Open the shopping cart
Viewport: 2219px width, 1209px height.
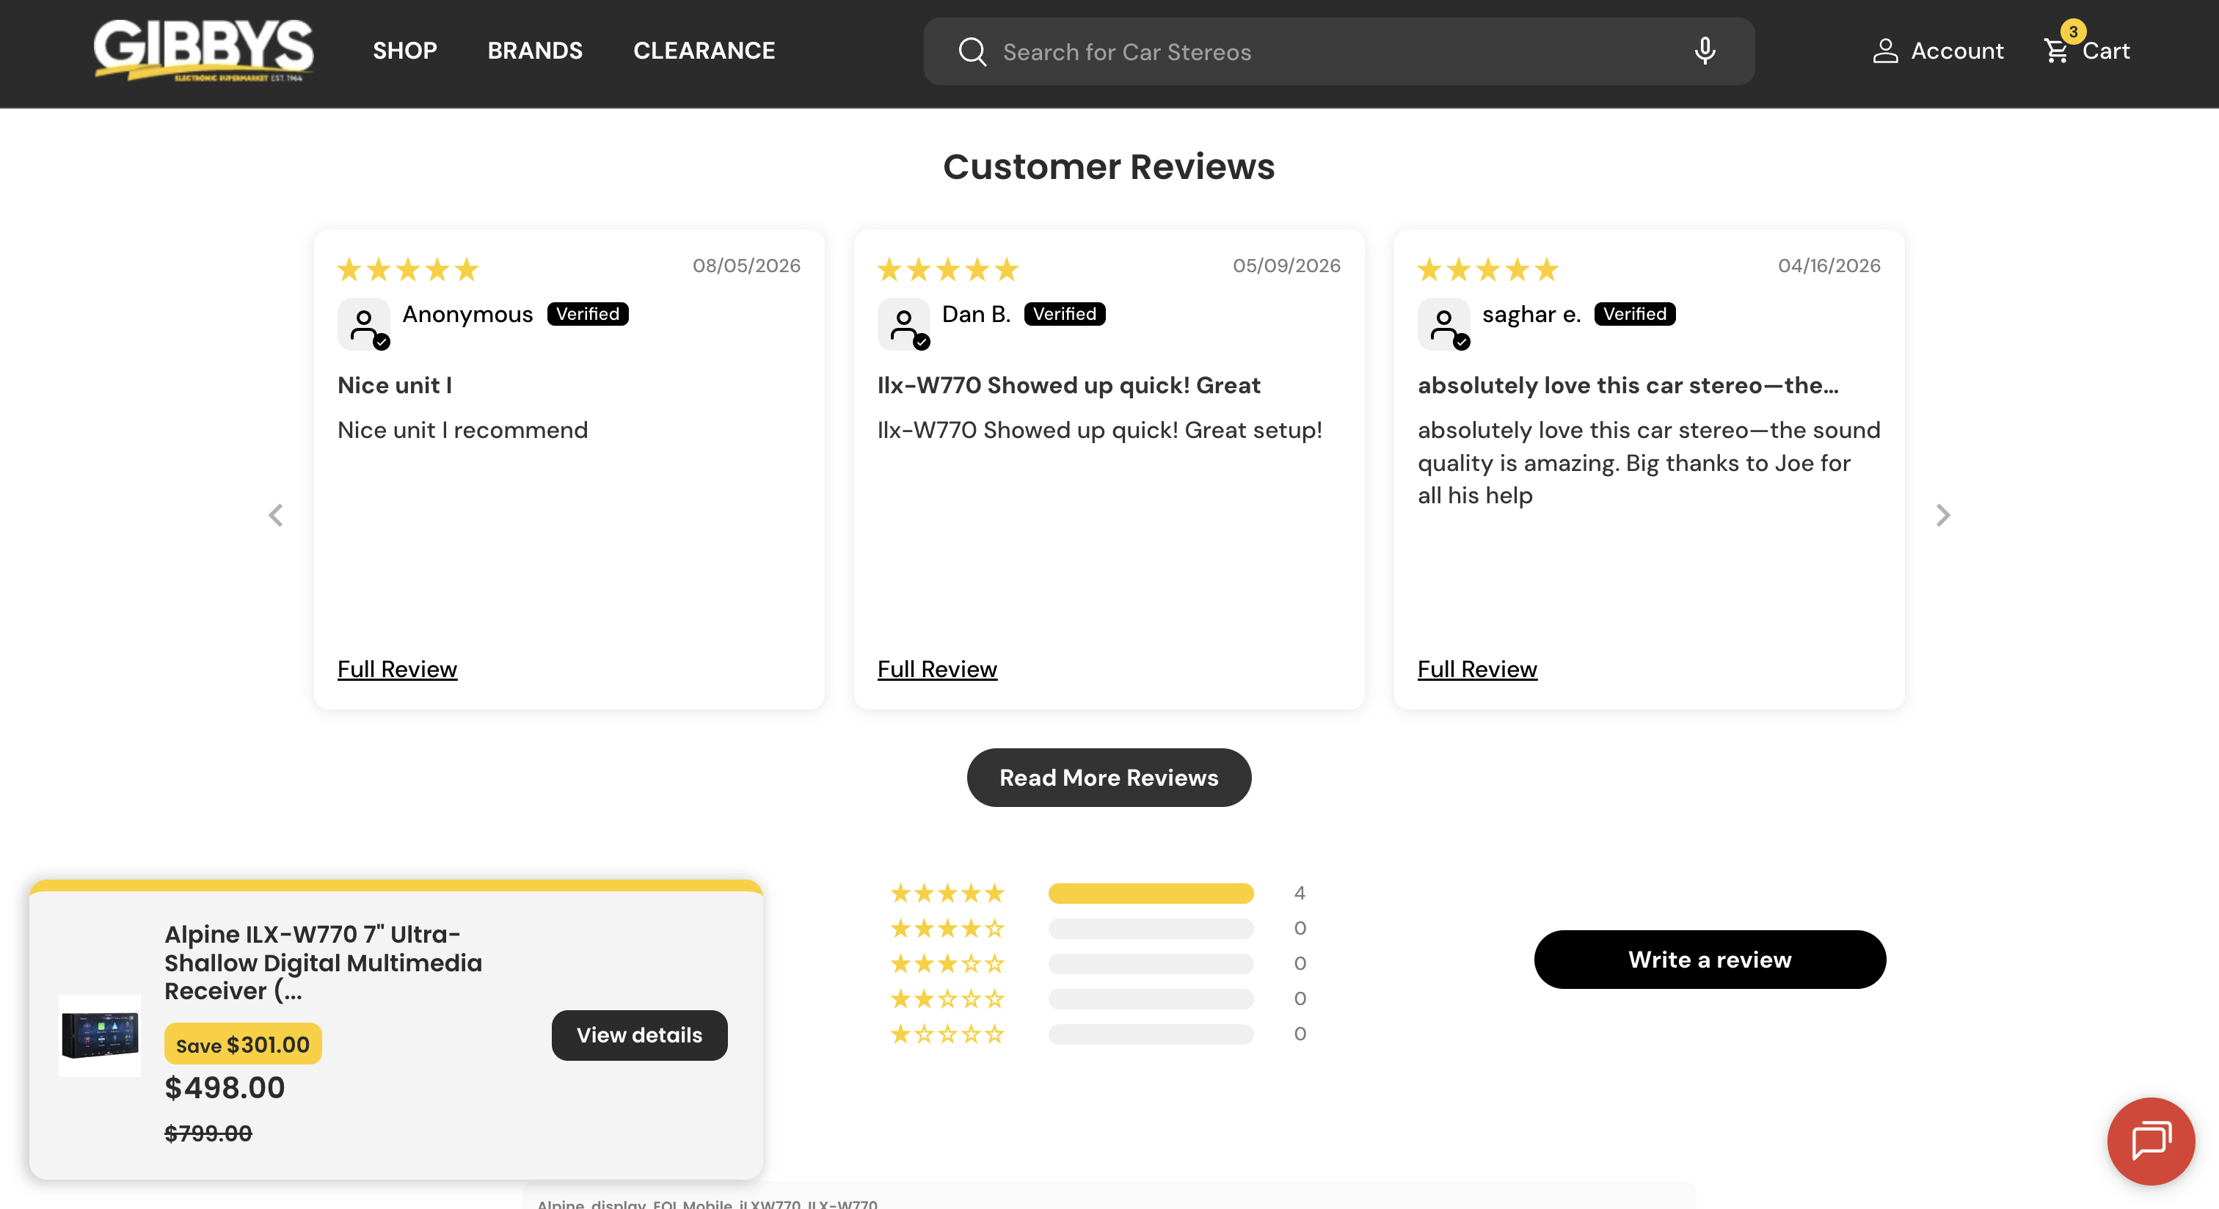coord(2086,51)
